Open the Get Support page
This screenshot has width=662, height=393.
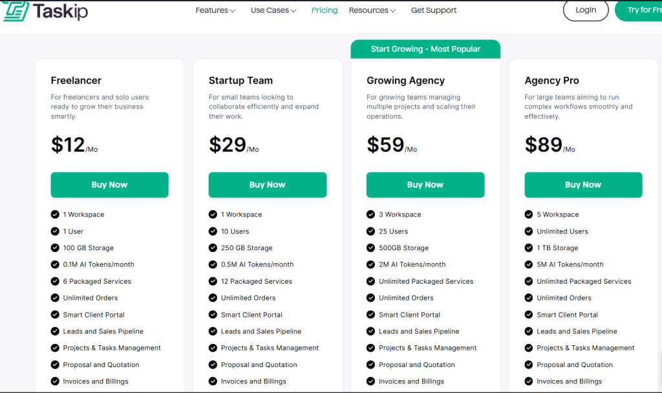(x=433, y=10)
